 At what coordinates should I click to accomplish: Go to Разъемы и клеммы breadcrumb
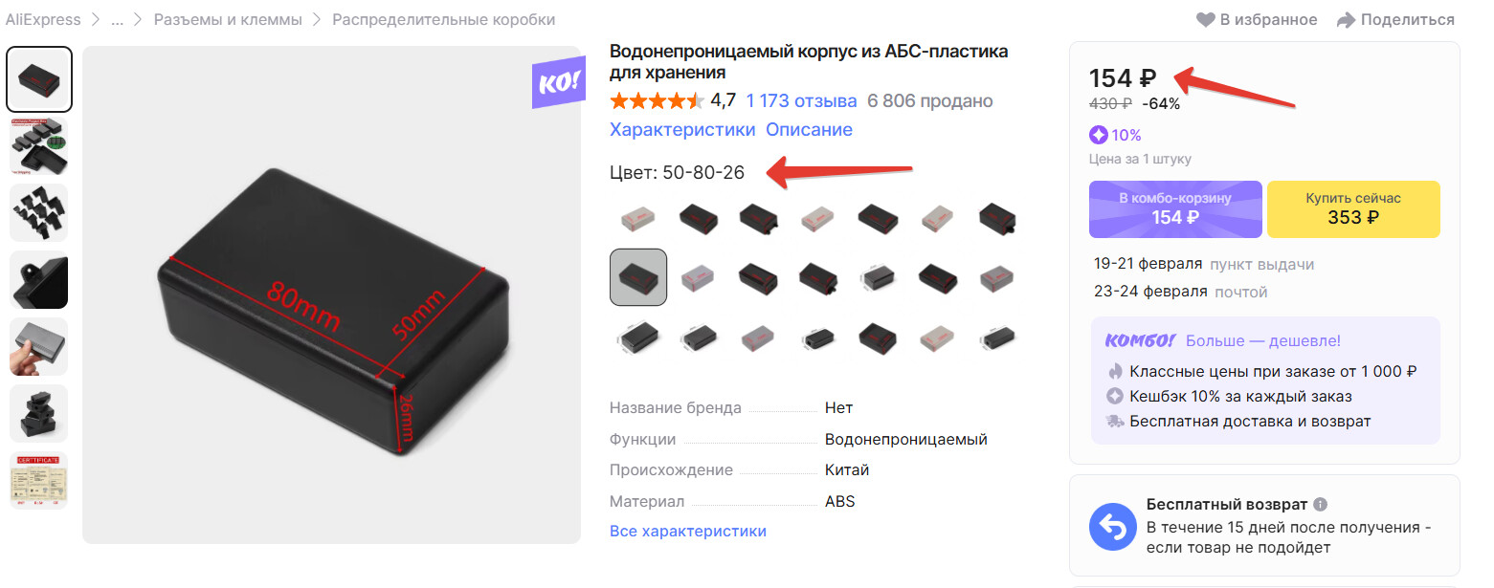pyautogui.click(x=228, y=20)
